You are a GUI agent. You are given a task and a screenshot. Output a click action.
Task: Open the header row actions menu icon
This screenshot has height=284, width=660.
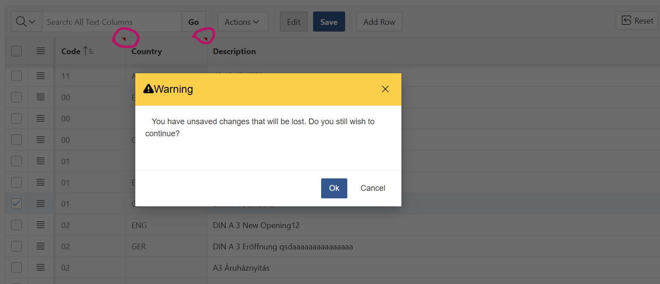[x=40, y=51]
